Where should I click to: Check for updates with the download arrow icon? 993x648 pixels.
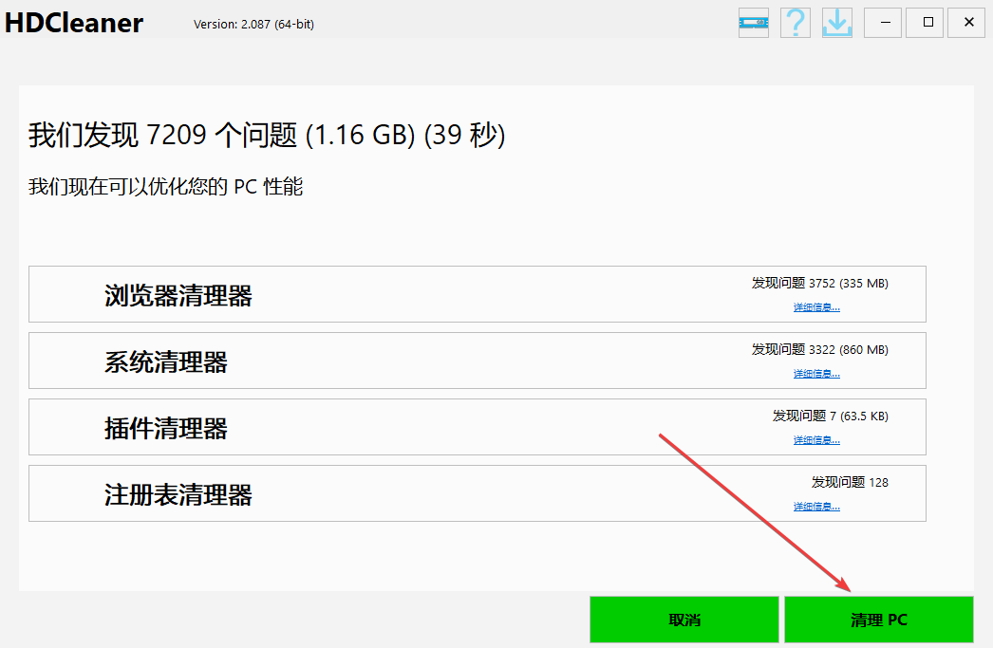point(836,22)
